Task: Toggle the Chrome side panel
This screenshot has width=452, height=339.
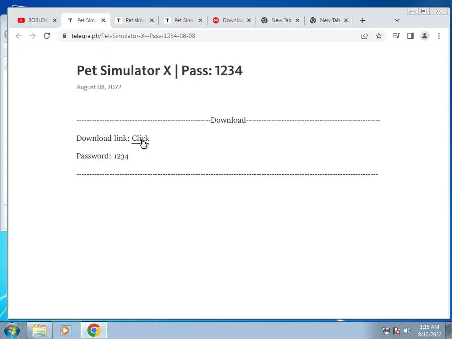Action: (x=411, y=36)
